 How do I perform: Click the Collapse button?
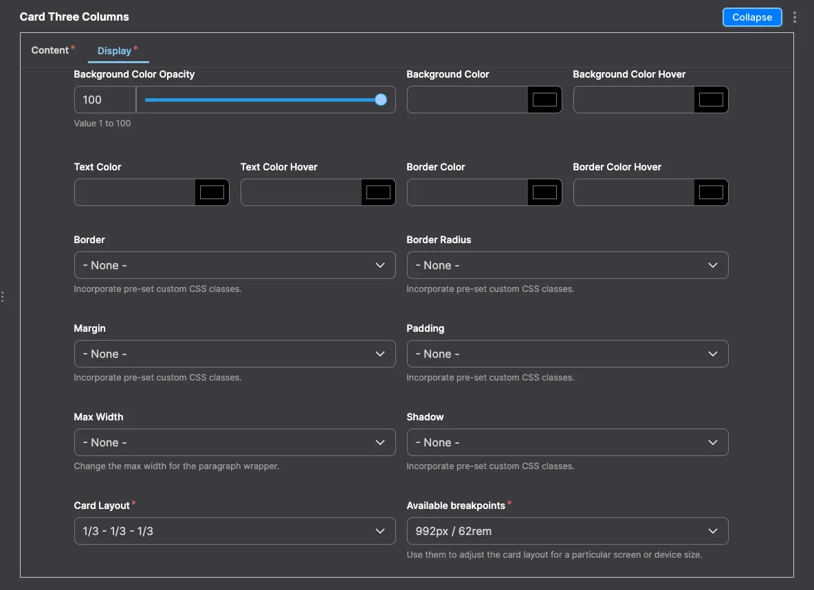click(x=751, y=17)
